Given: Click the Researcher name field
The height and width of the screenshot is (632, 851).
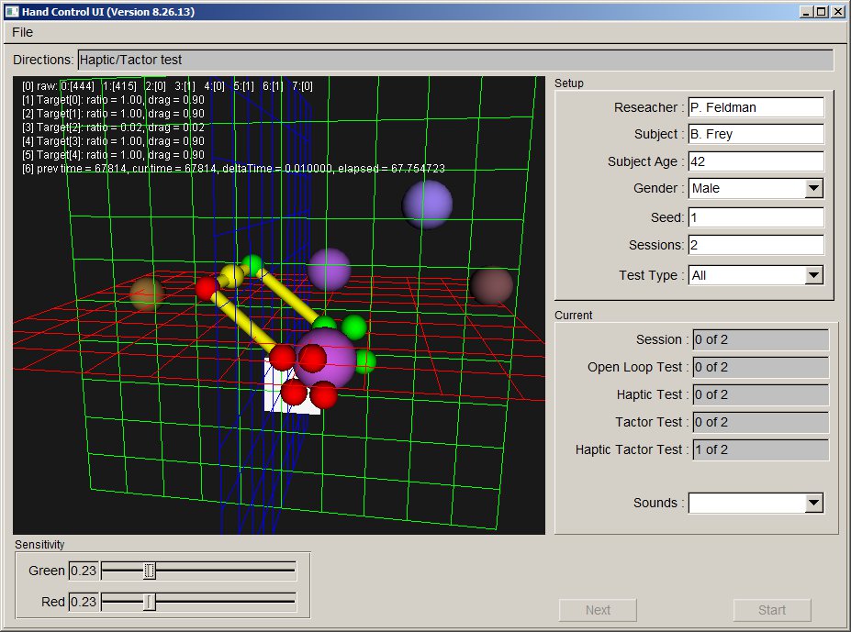Looking at the screenshot, I should [756, 107].
